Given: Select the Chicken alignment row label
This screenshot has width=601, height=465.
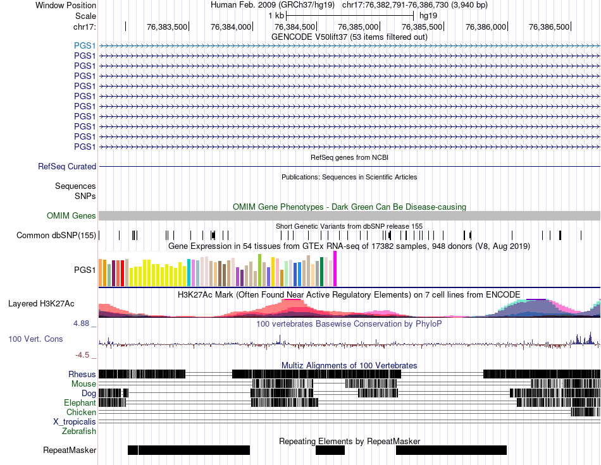Looking at the screenshot, I should click(x=81, y=412).
